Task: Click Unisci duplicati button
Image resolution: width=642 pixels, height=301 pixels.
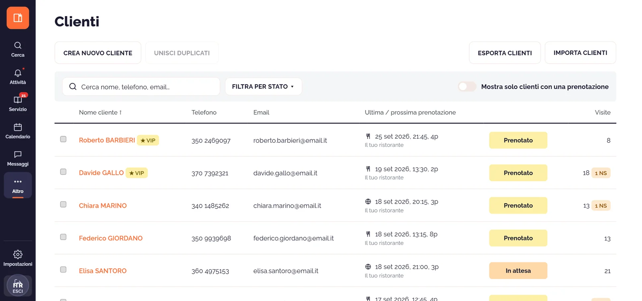Action: 182,53
